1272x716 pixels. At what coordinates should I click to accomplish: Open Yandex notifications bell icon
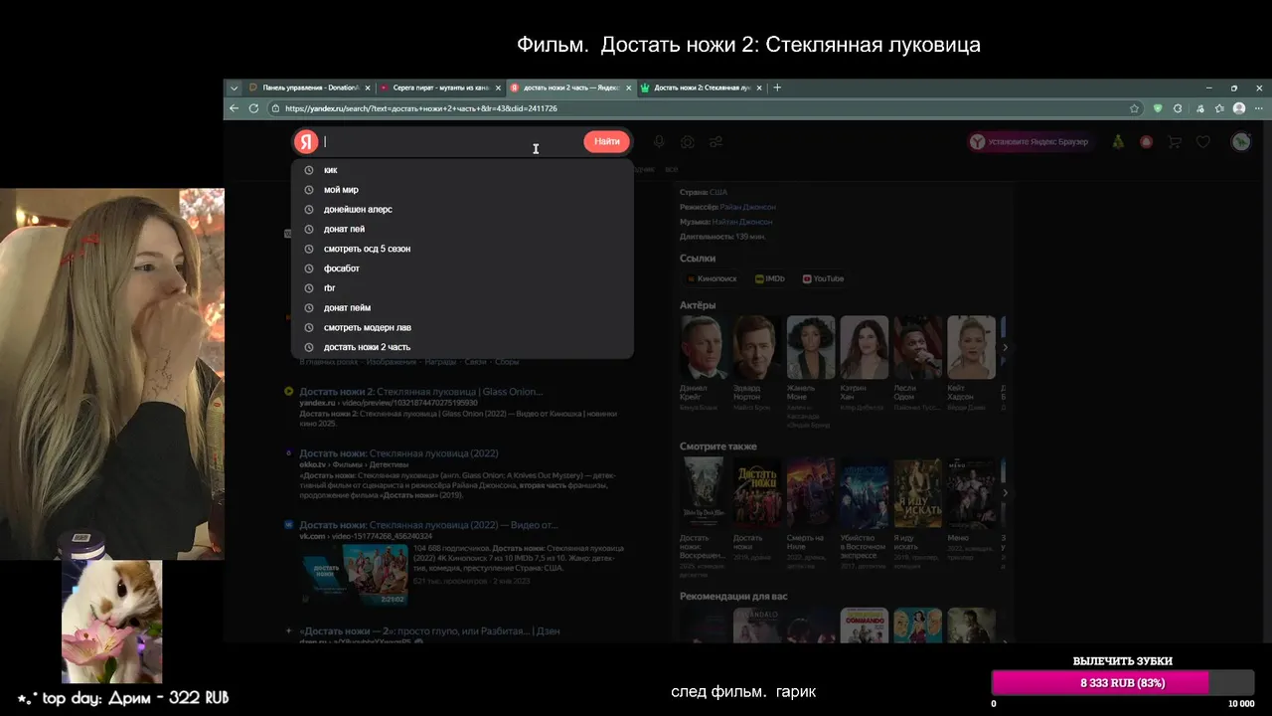pos(1146,142)
